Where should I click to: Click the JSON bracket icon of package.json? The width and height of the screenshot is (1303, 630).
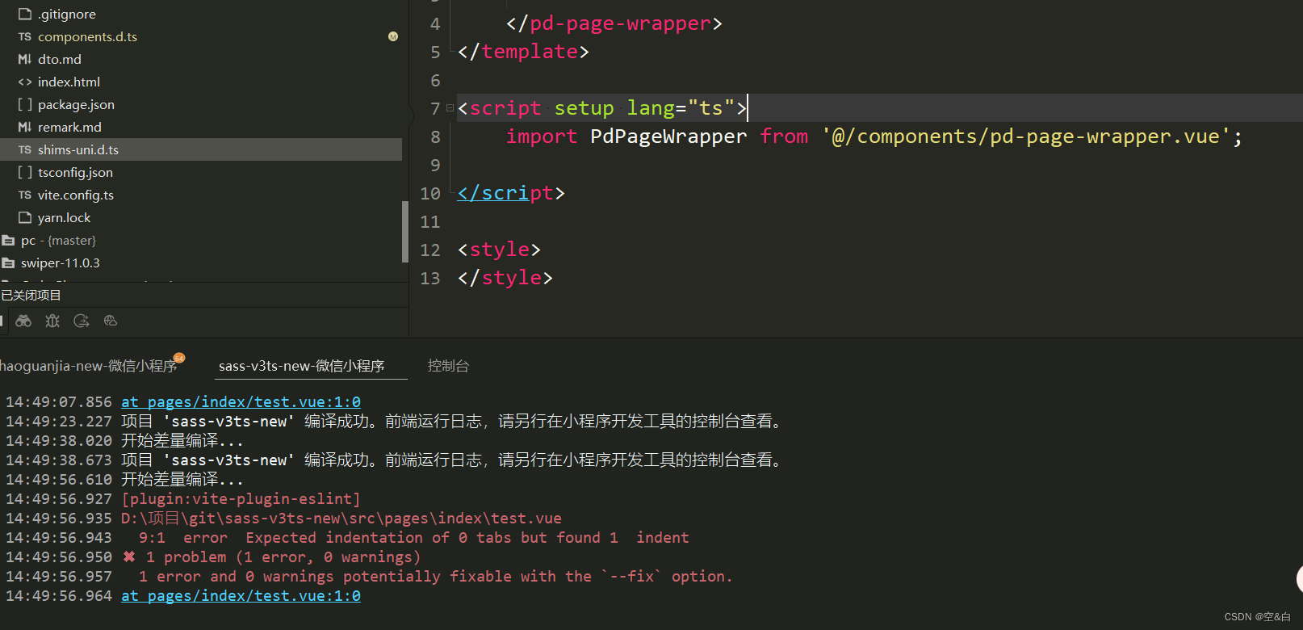tap(25, 104)
